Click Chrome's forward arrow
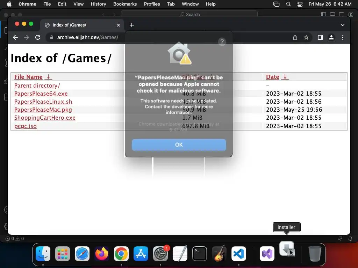 pyautogui.click(x=27, y=37)
